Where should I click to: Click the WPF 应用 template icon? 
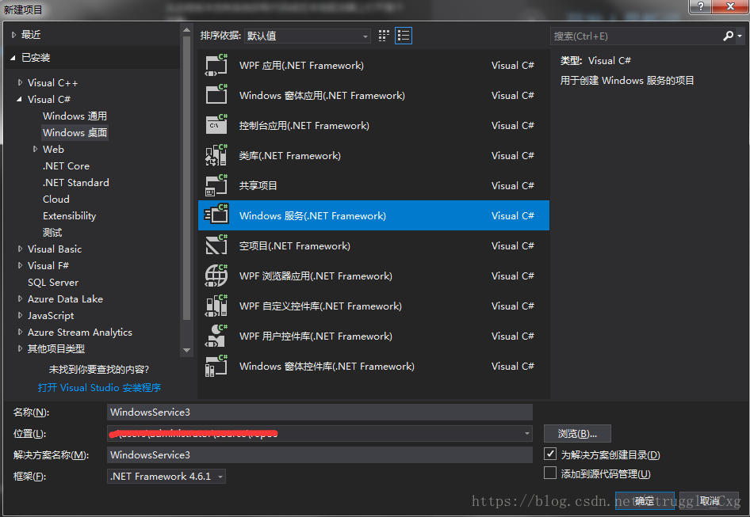[x=216, y=66]
